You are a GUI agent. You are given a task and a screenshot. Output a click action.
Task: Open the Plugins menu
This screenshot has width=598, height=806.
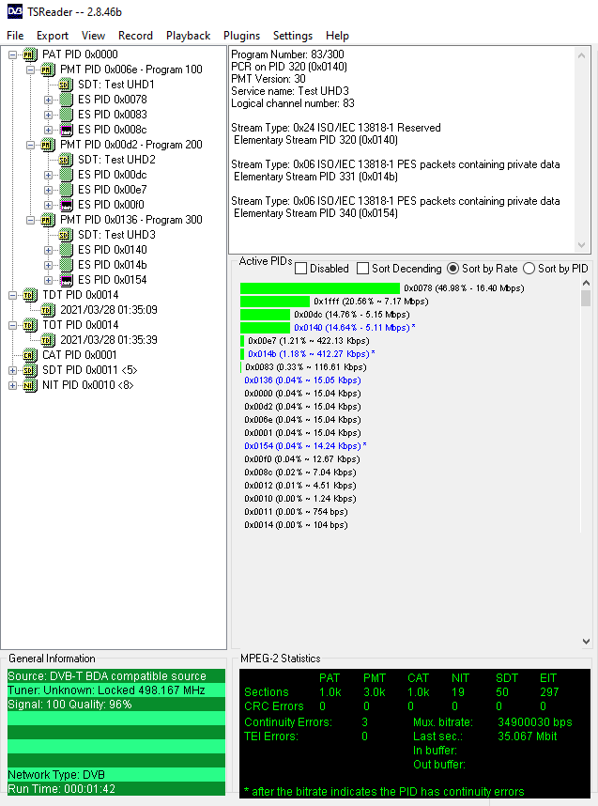pos(241,36)
